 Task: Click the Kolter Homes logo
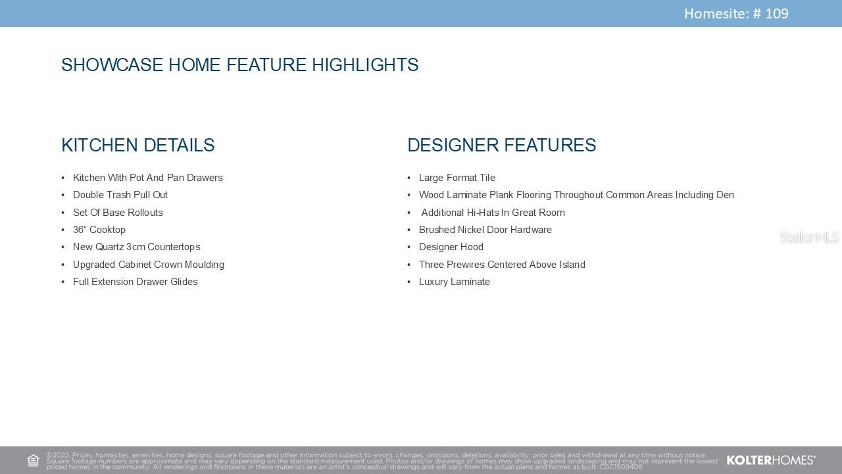tap(770, 460)
